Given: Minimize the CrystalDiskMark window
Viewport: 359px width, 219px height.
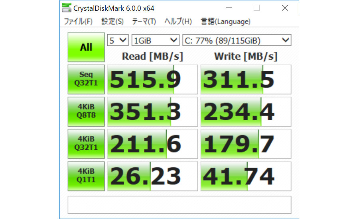Looking at the screenshot, I should [x=229, y=8].
